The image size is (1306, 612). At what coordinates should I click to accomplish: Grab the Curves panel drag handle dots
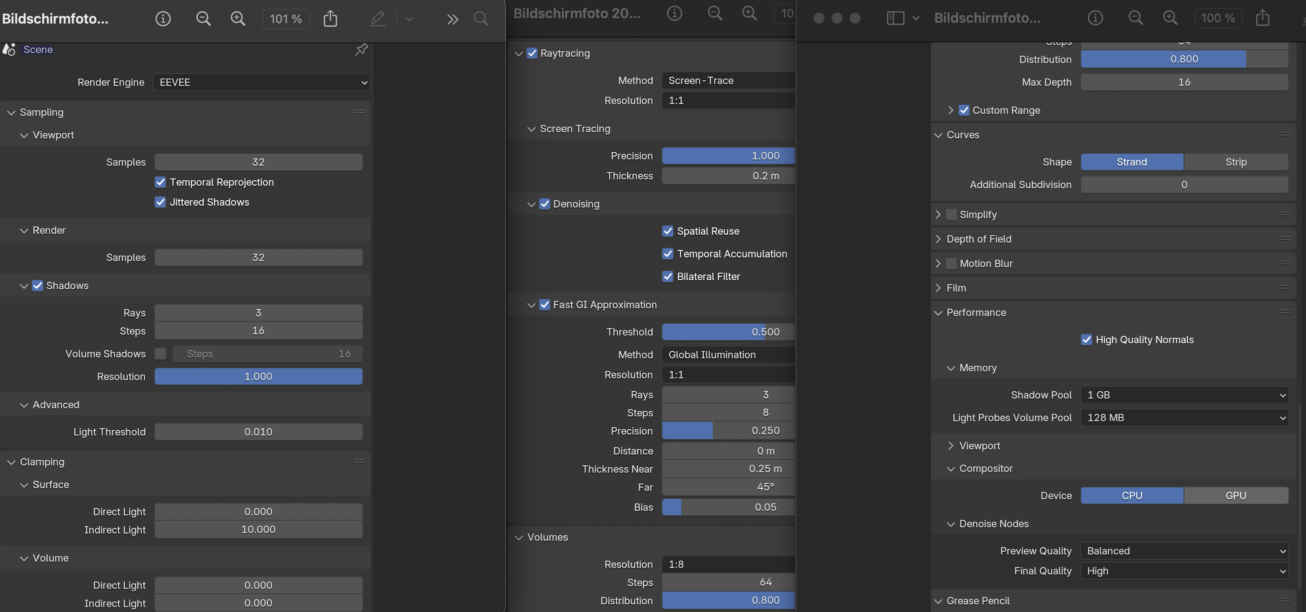[x=1285, y=134]
